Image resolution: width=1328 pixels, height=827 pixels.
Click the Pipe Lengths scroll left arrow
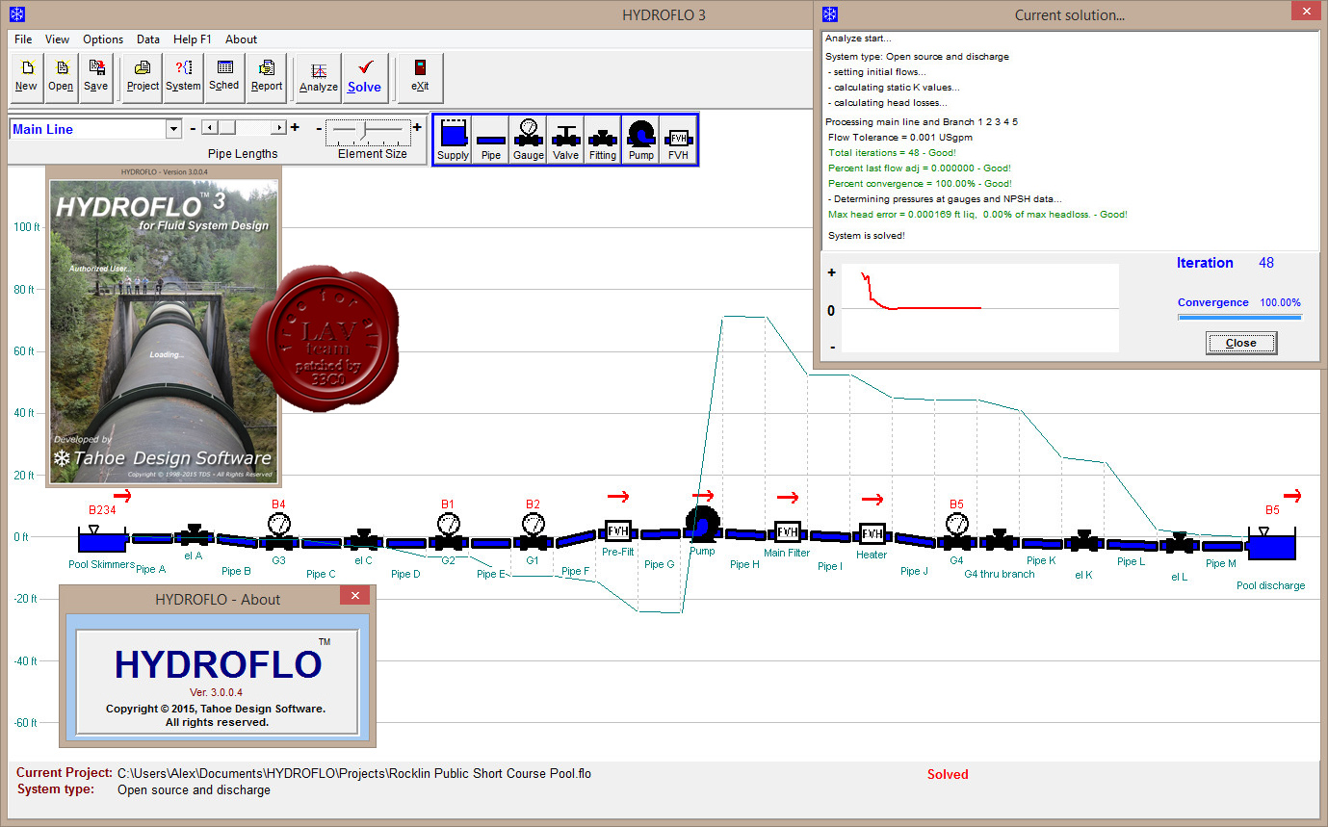(208, 127)
